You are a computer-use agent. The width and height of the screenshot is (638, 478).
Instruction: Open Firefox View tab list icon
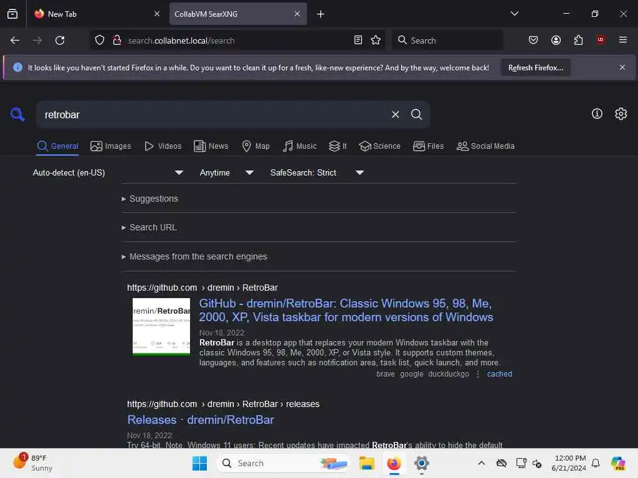pyautogui.click(x=12, y=14)
